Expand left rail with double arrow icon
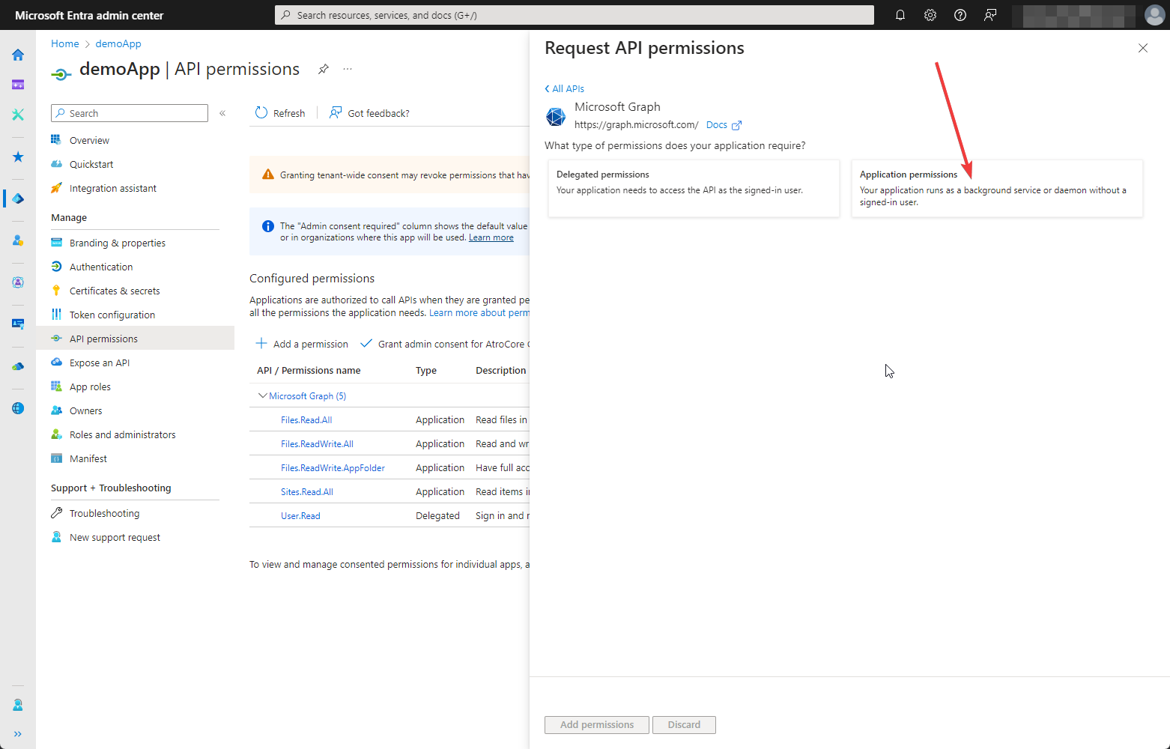The width and height of the screenshot is (1170, 749). click(18, 734)
